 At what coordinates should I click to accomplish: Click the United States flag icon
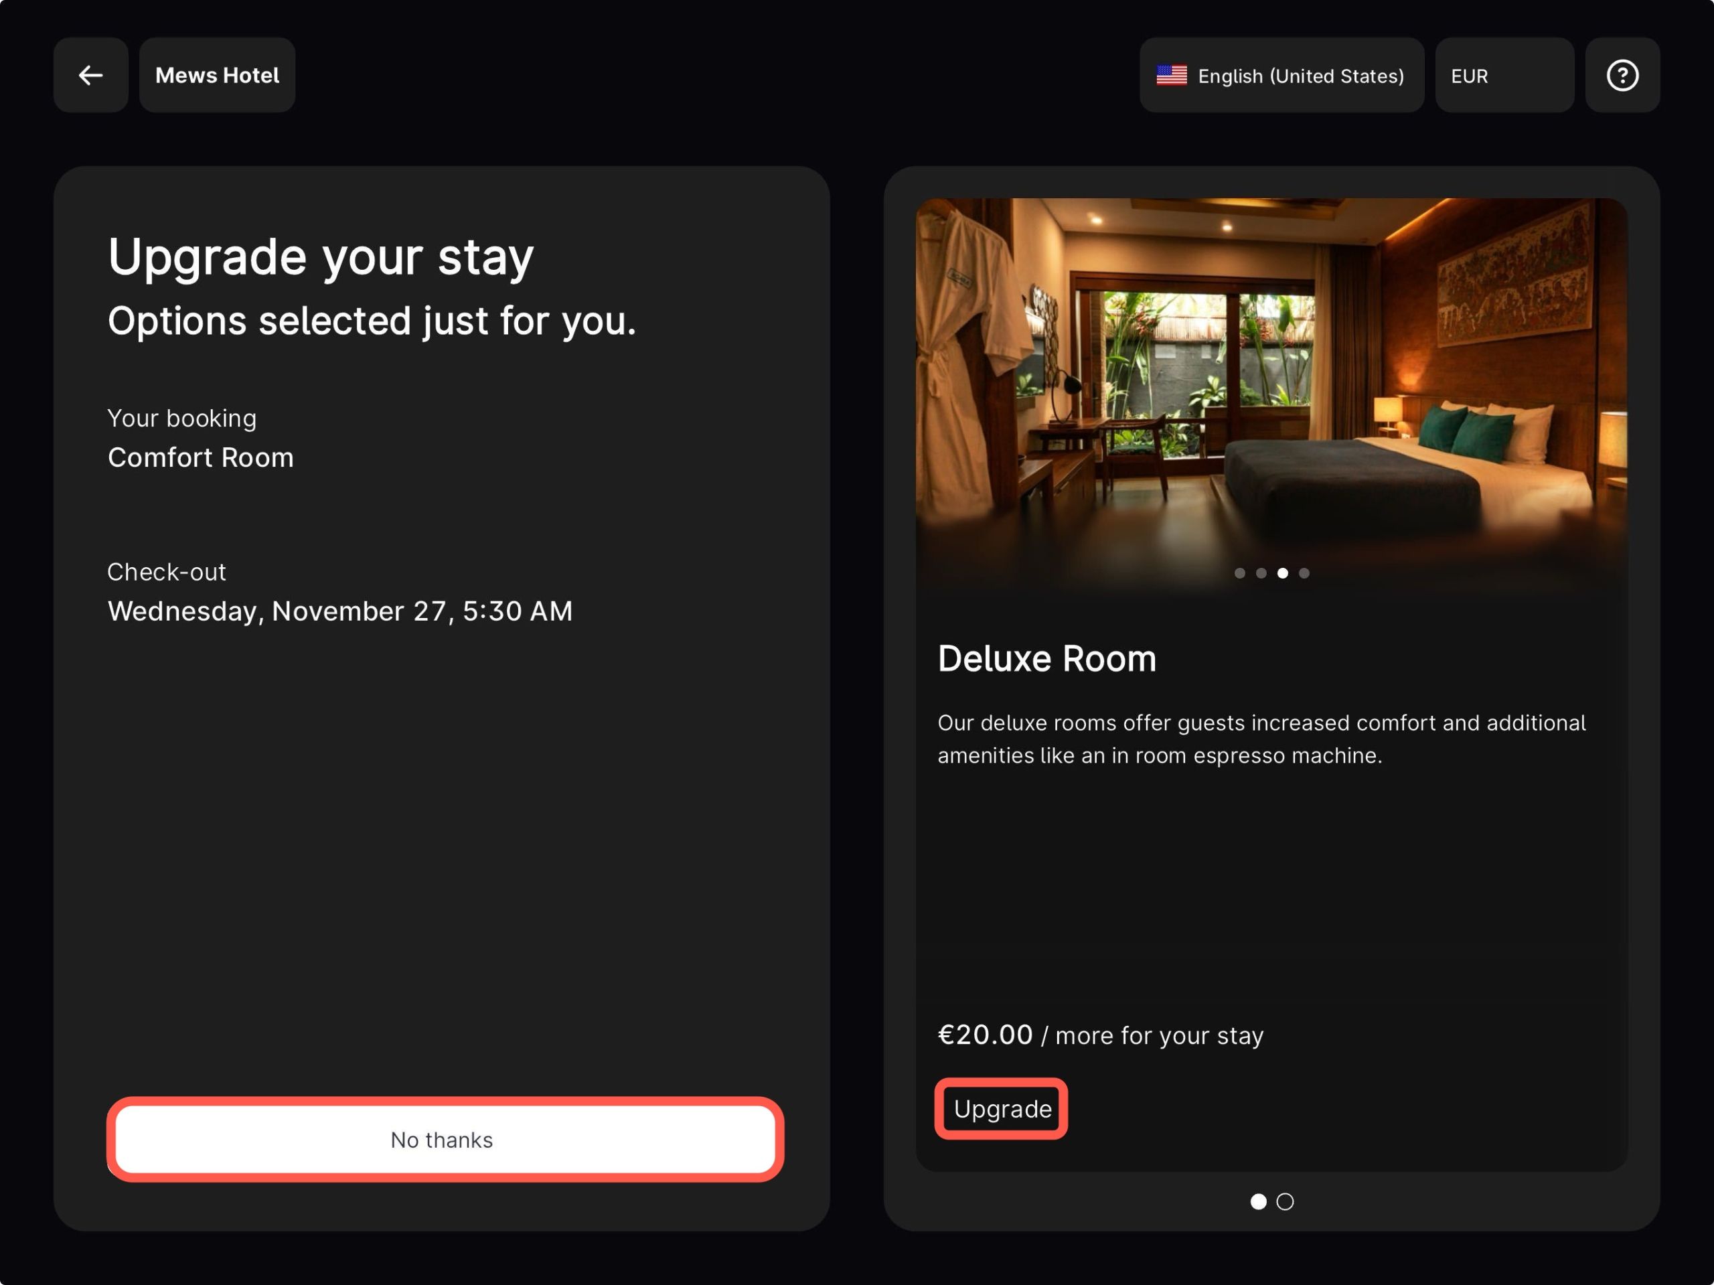tap(1171, 75)
